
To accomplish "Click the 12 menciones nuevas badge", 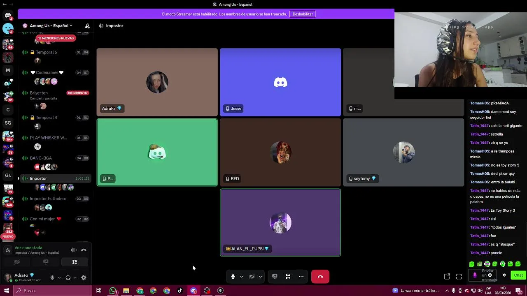I will click(x=56, y=38).
